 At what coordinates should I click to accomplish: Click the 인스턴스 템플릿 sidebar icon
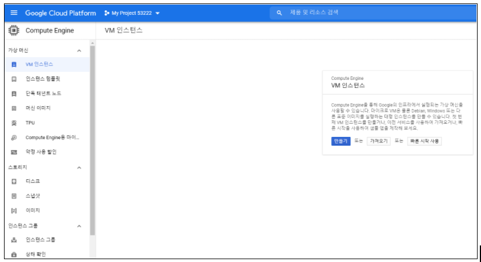(x=14, y=79)
